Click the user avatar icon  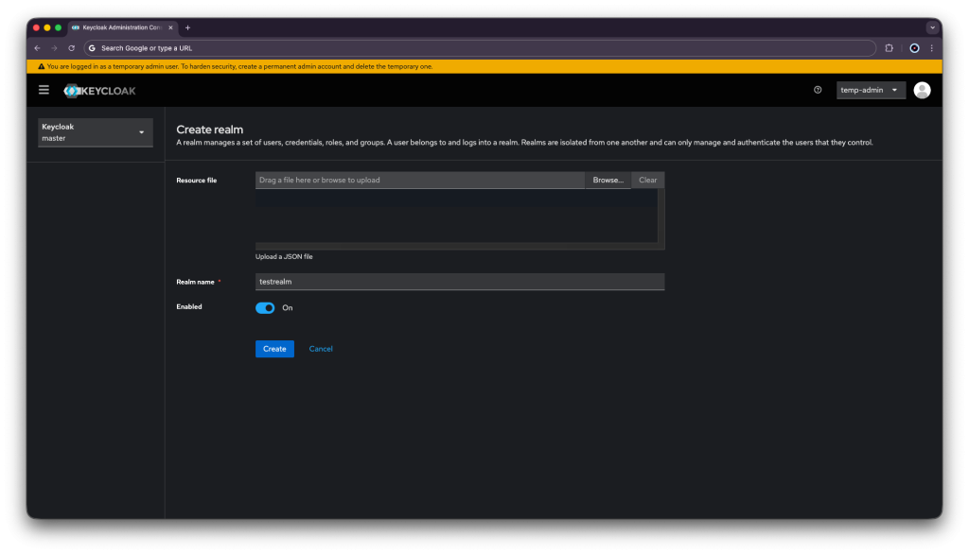point(922,90)
